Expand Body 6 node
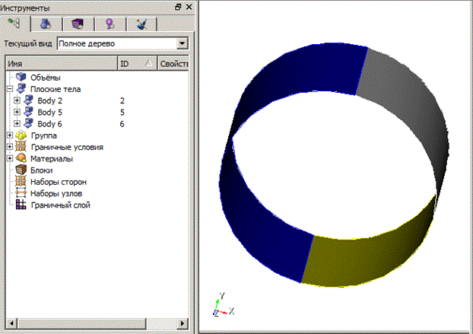The image size is (473, 334). [17, 124]
